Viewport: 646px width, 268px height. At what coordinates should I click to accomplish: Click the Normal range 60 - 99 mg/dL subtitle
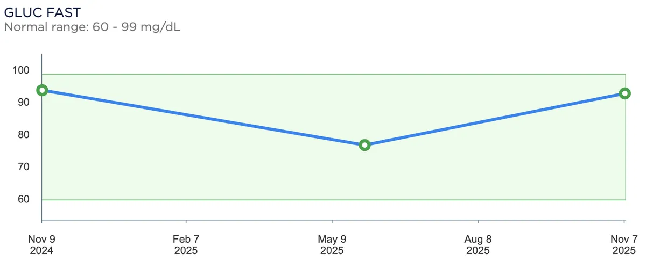(92, 26)
